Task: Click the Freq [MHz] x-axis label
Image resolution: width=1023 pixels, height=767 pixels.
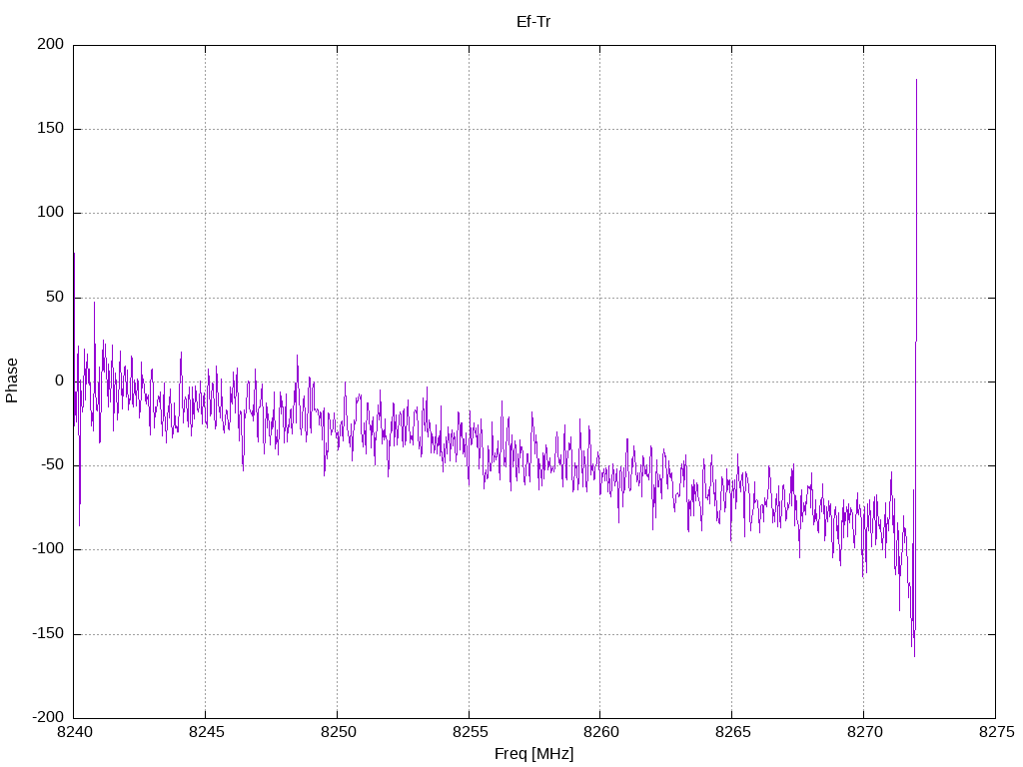Action: (533, 754)
